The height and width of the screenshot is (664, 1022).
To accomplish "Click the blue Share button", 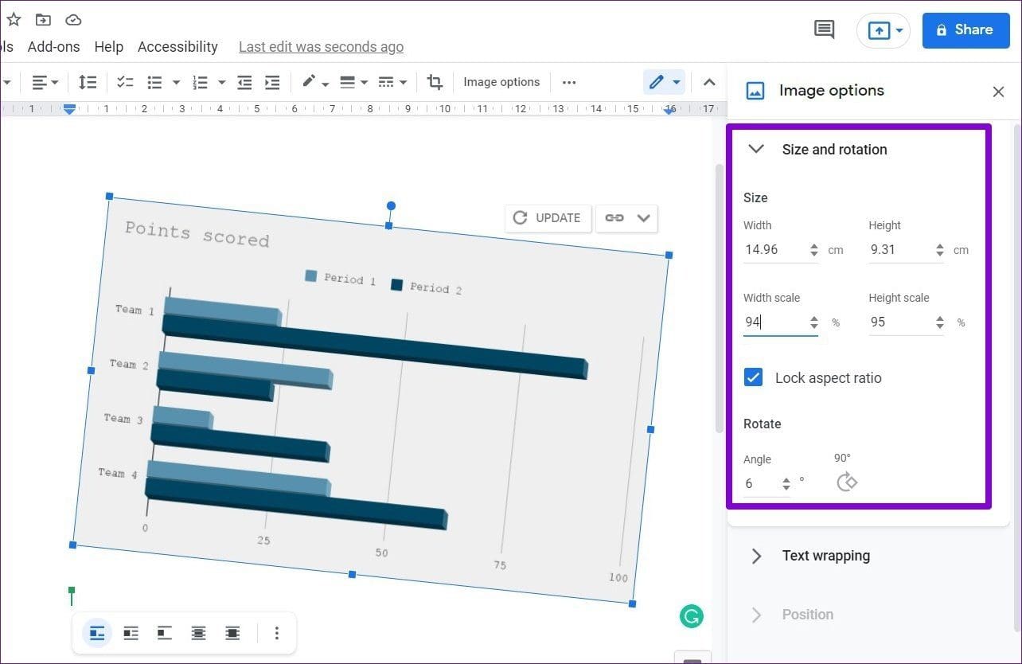I will click(965, 30).
